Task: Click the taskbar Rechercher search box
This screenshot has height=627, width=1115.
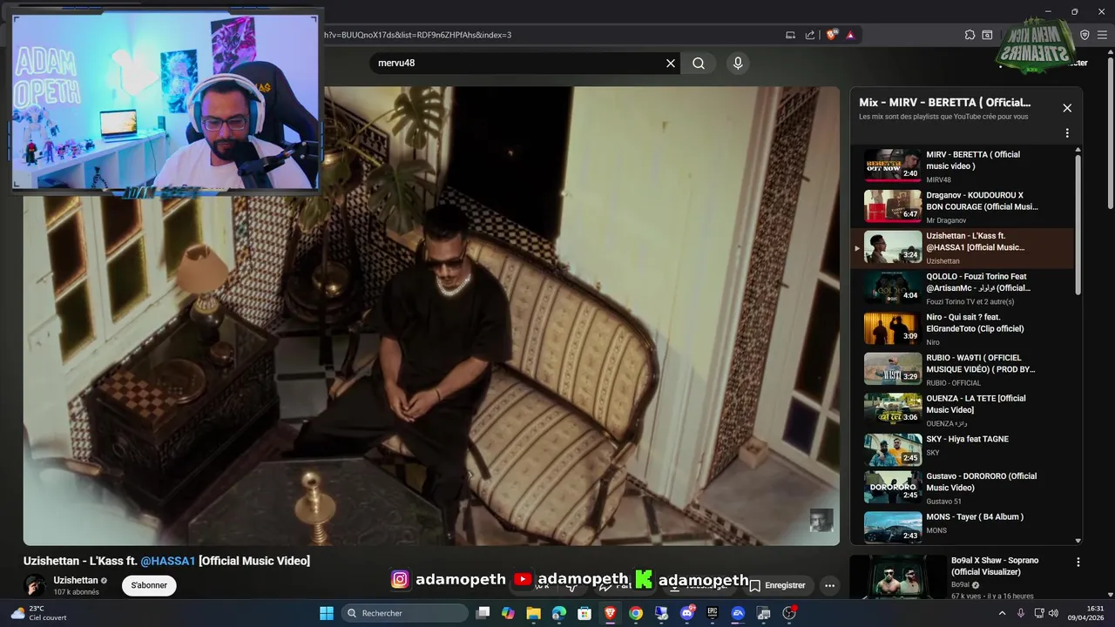Action: click(x=405, y=613)
